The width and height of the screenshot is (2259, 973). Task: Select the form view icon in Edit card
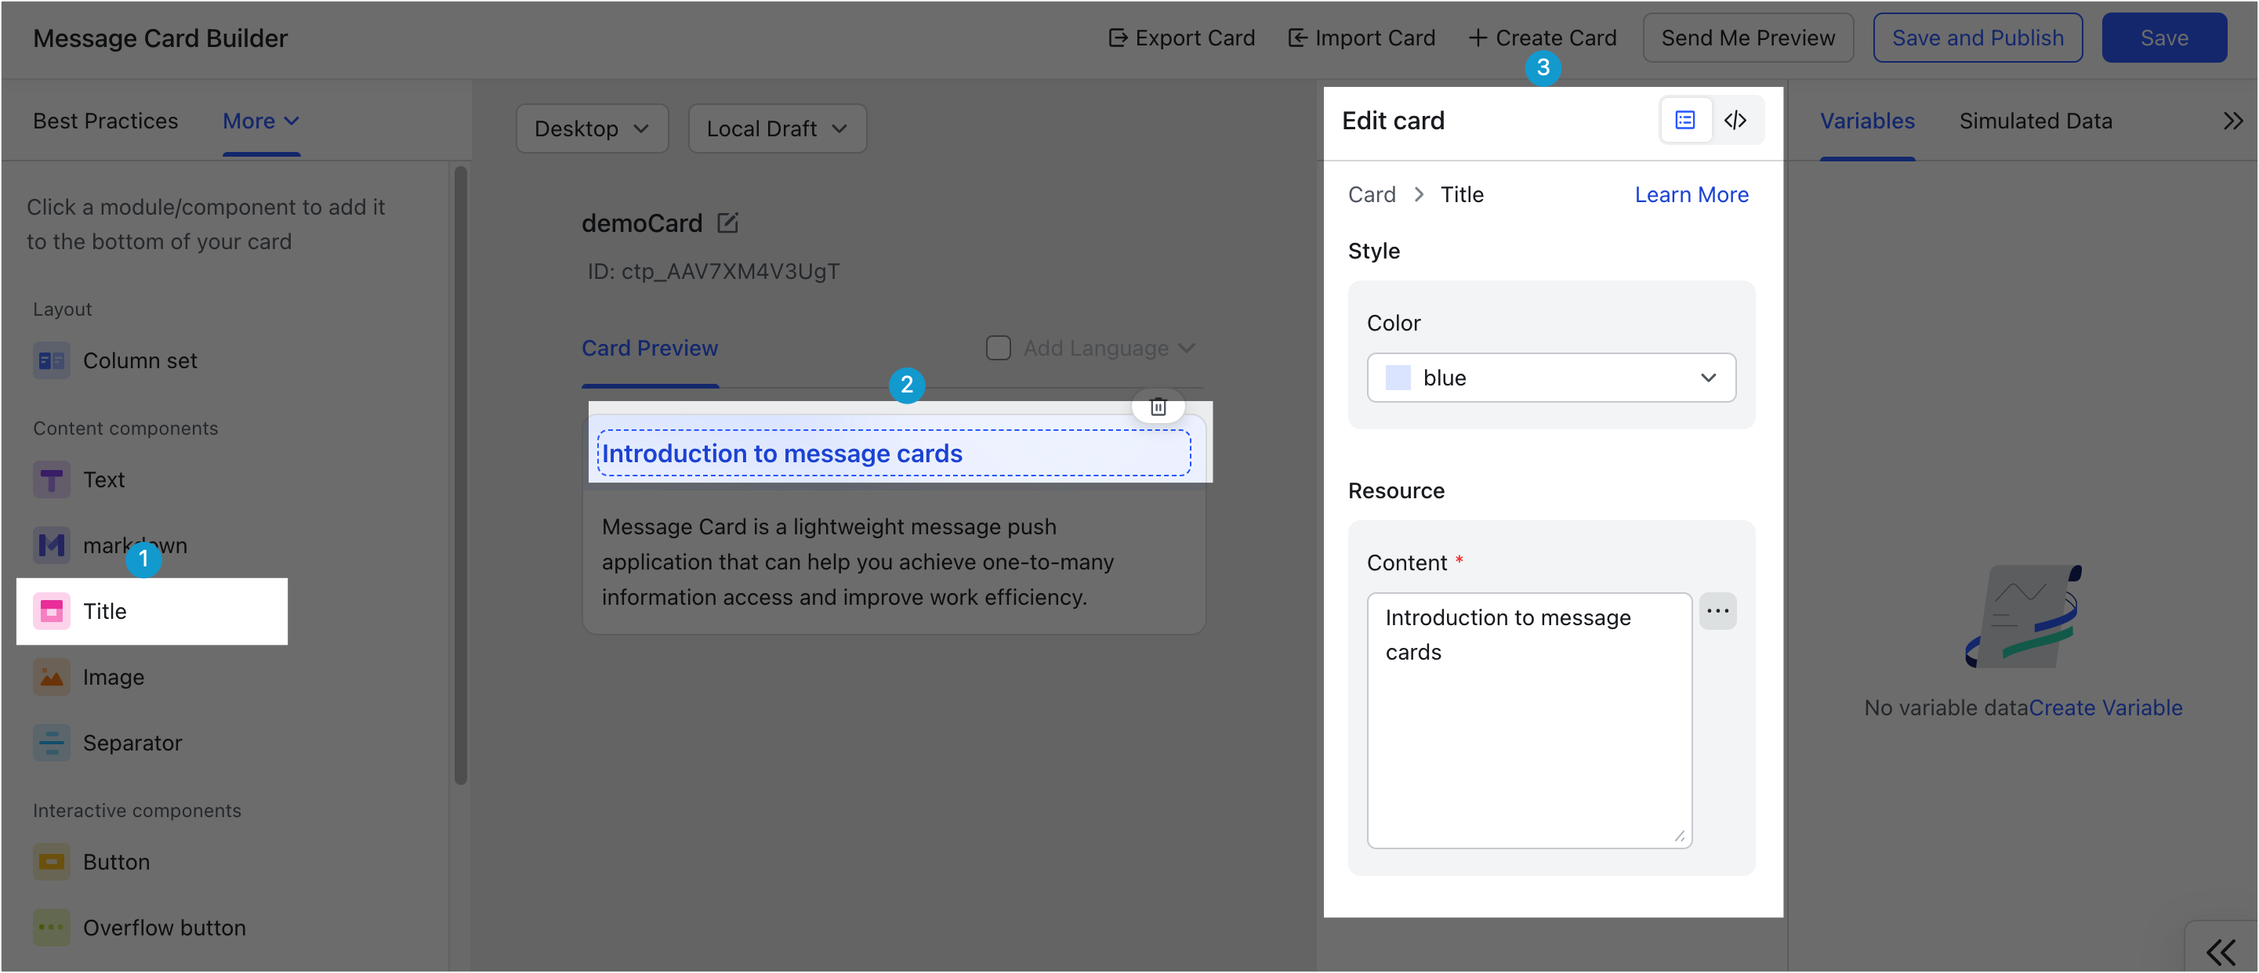[x=1684, y=120]
